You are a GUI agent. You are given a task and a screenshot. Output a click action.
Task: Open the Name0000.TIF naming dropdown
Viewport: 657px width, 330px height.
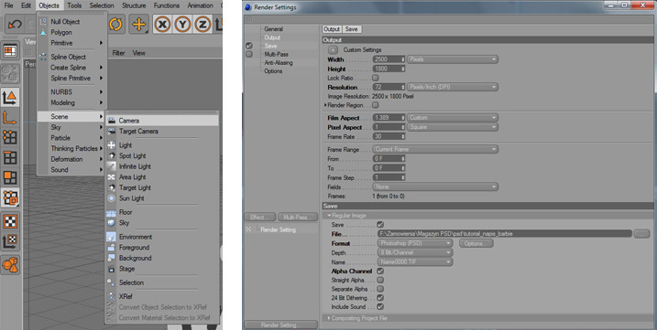point(415,261)
